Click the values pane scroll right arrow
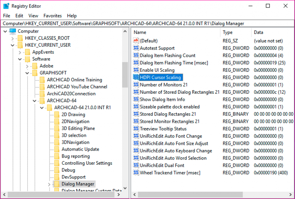The image size is (295, 199). pos(291,195)
